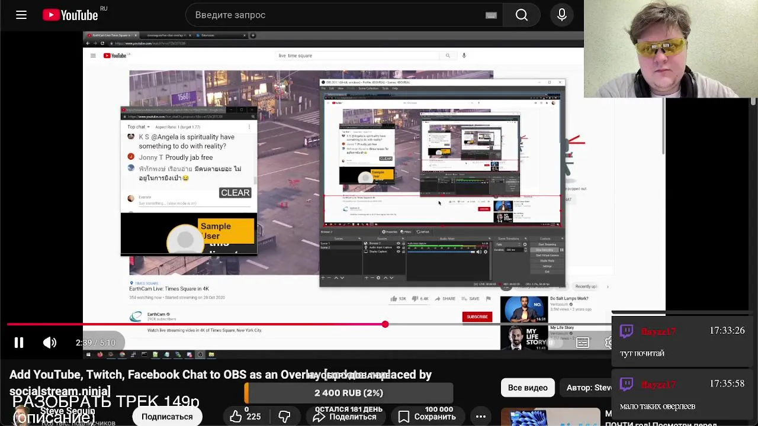
Task: Open the player settings gear
Action: point(608,343)
